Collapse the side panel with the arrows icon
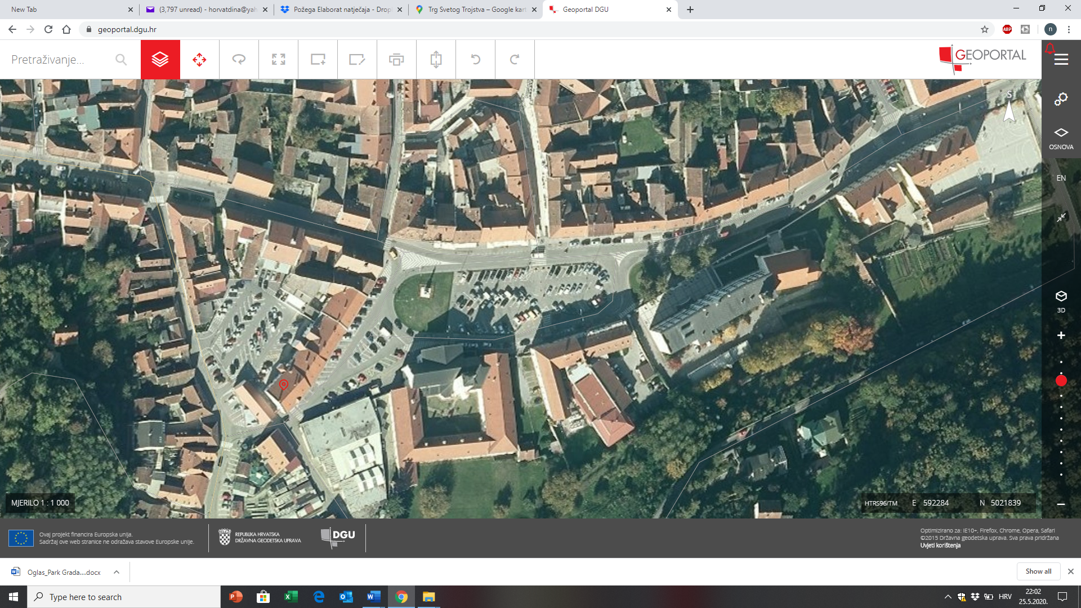Image resolution: width=1081 pixels, height=608 pixels. [x=1061, y=217]
